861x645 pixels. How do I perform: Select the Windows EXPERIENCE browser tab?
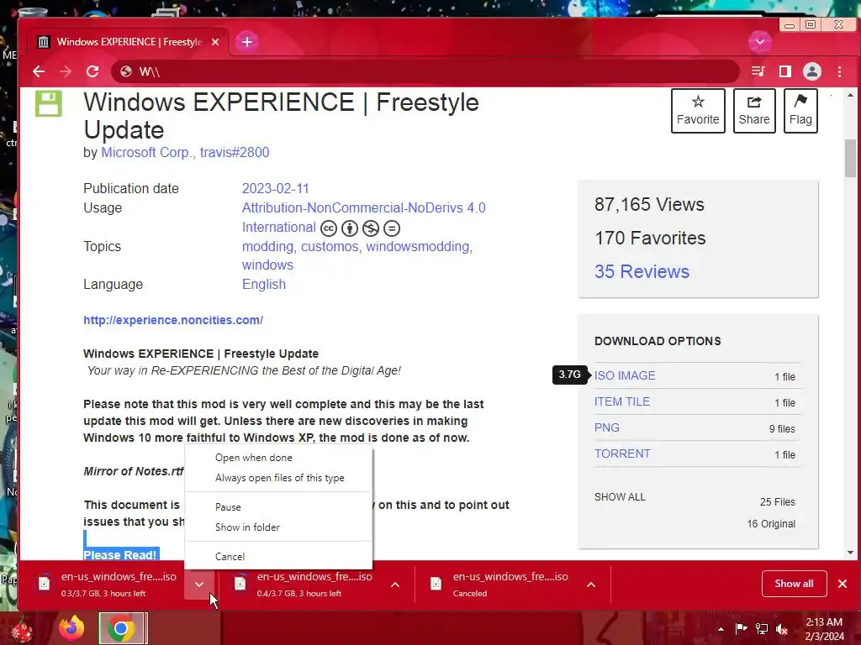pyautogui.click(x=128, y=42)
